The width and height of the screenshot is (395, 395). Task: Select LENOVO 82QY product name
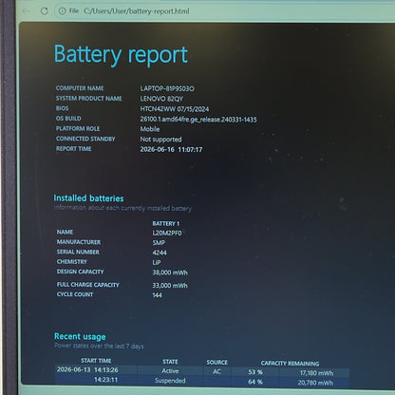point(161,99)
